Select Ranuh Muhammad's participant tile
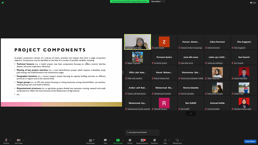The image size is (258, 145). coord(164,72)
